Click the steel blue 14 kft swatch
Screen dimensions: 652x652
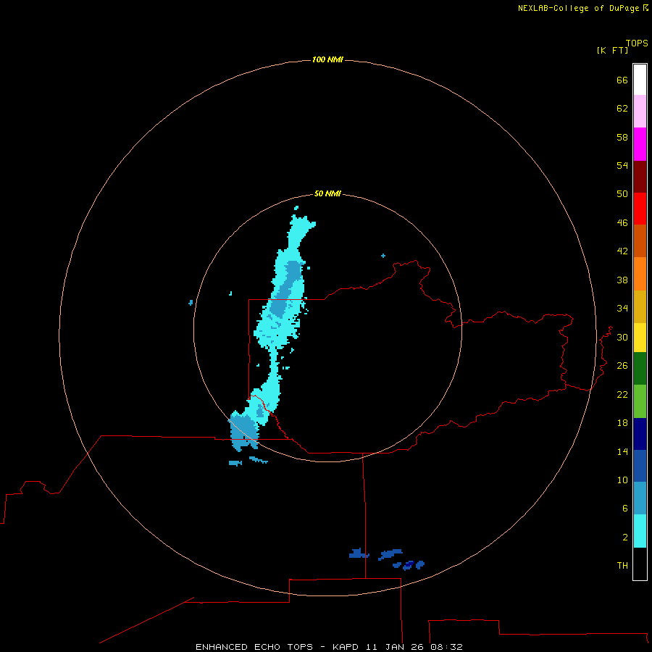pos(640,498)
